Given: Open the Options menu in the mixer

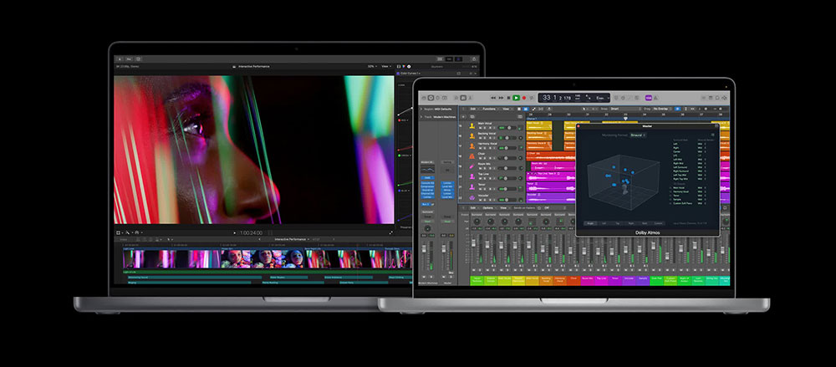Looking at the screenshot, I should point(490,208).
